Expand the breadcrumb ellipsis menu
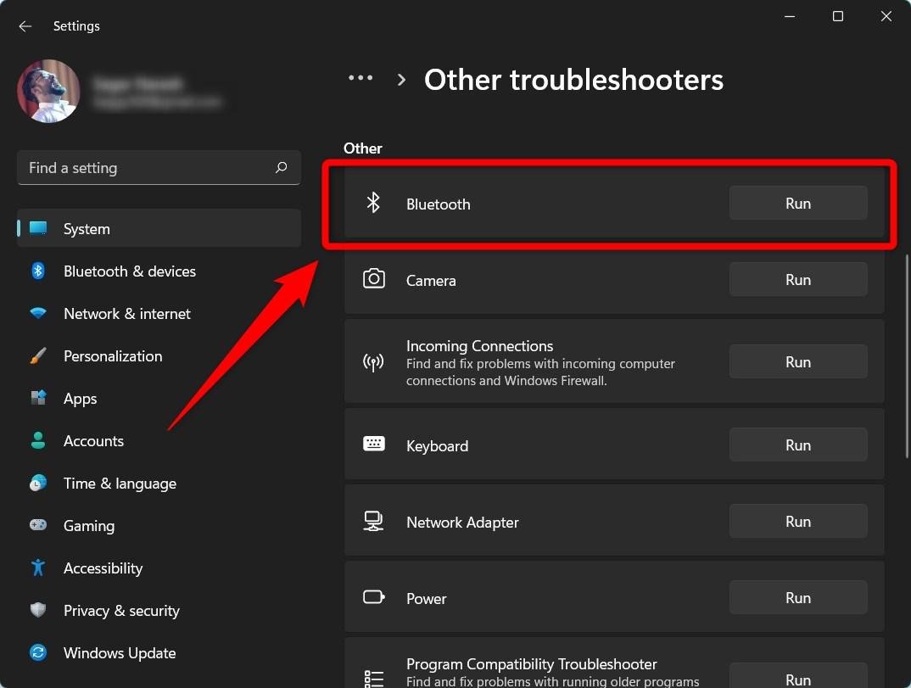This screenshot has width=911, height=688. coord(361,77)
